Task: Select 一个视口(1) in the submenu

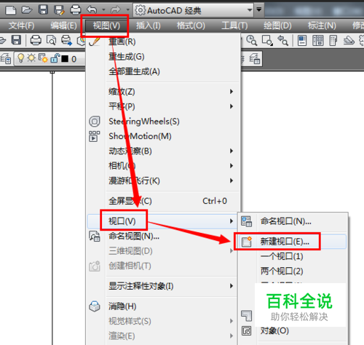Action: click(293, 256)
